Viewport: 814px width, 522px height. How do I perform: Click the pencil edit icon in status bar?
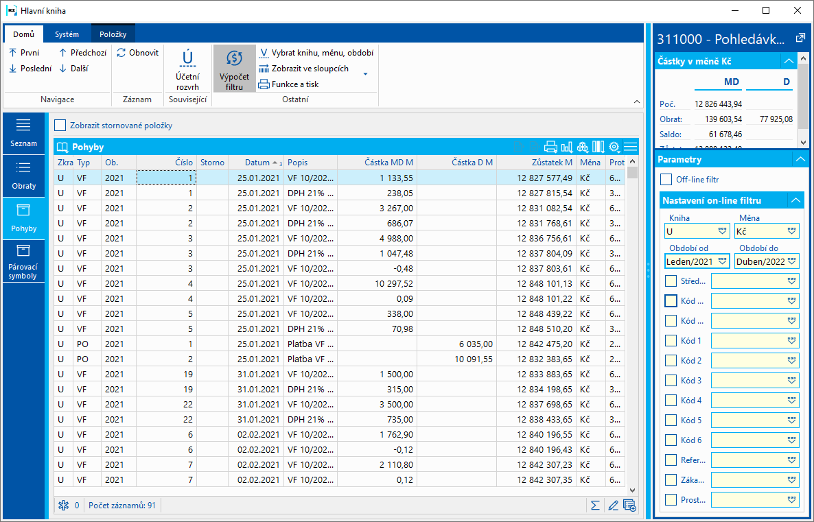tap(613, 506)
